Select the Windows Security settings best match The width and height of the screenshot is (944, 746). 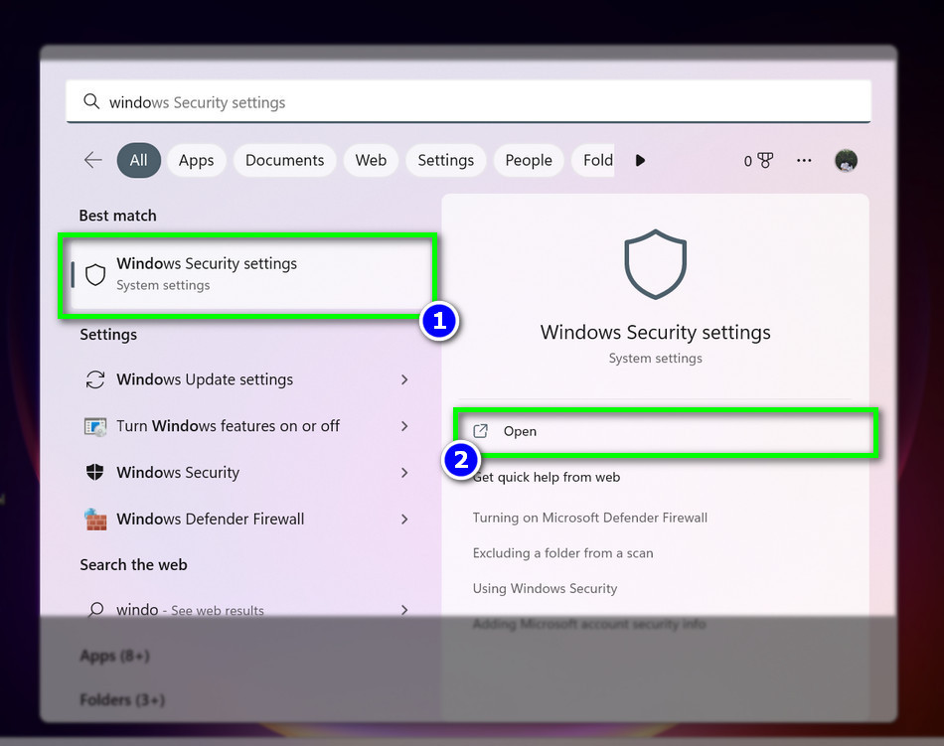tap(247, 275)
